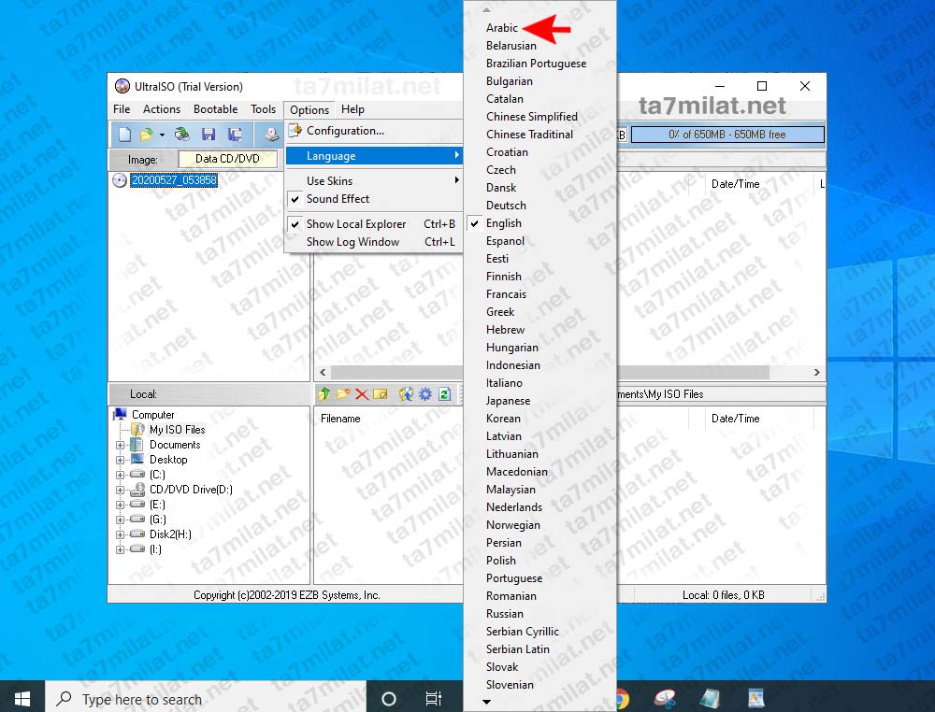This screenshot has height=712, width=935.
Task: Expand the (C:) drive node
Action: tap(121, 475)
